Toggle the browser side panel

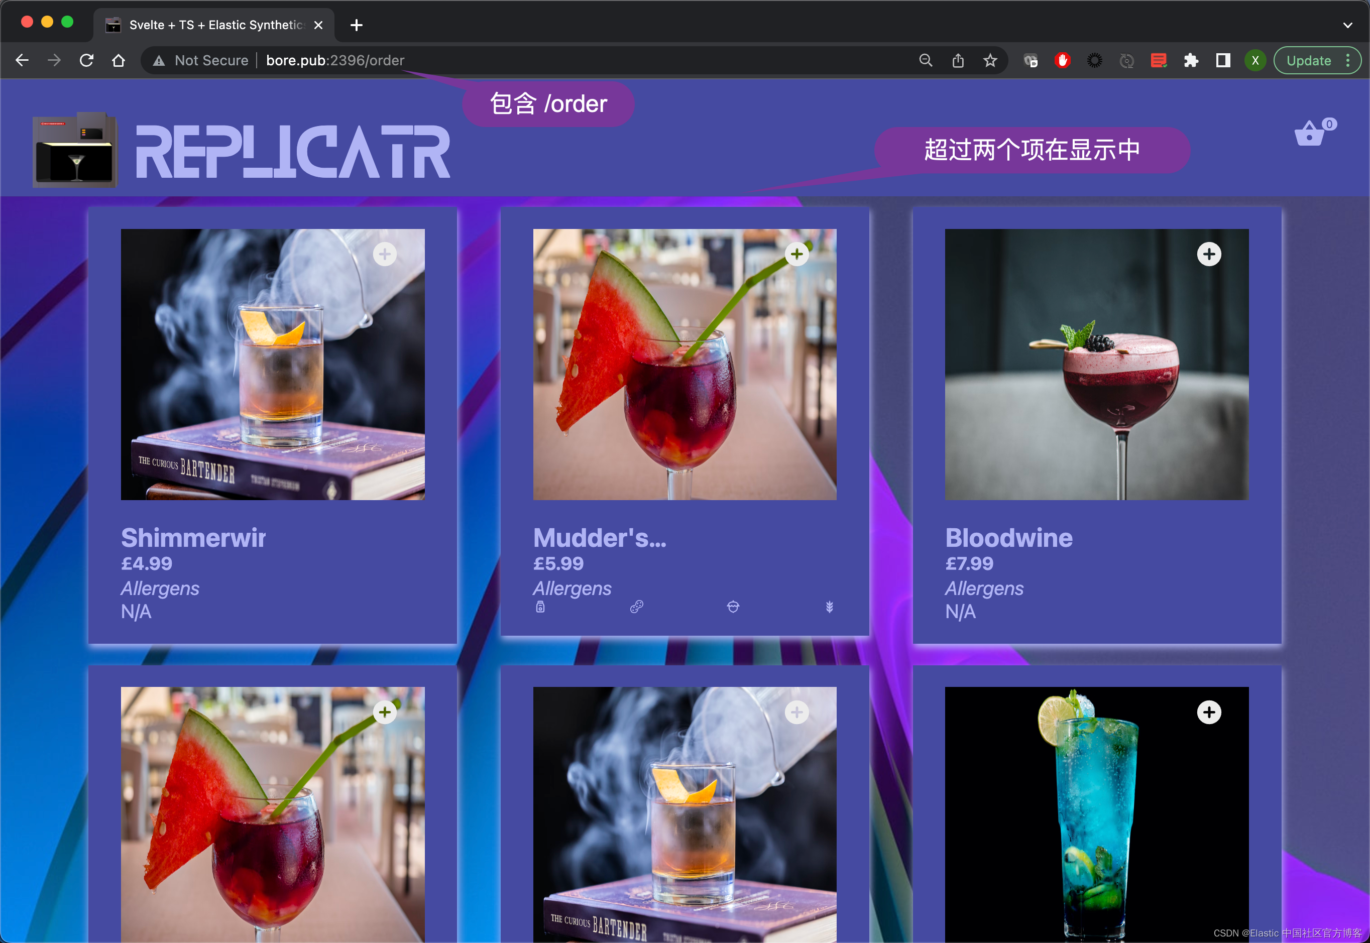point(1223,60)
